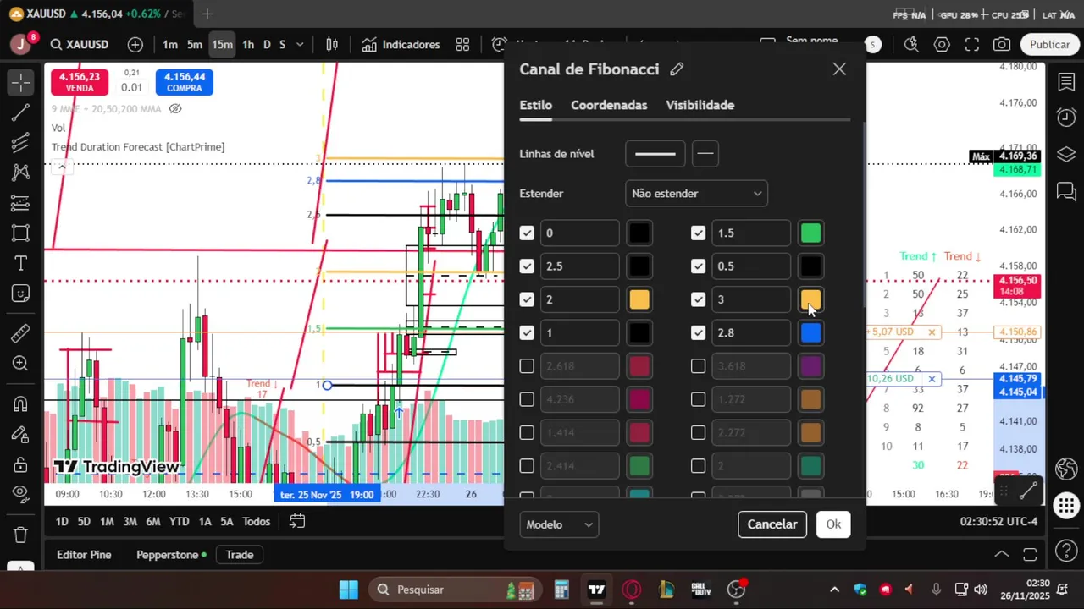Rename drawing with pencil icon

(x=677, y=69)
